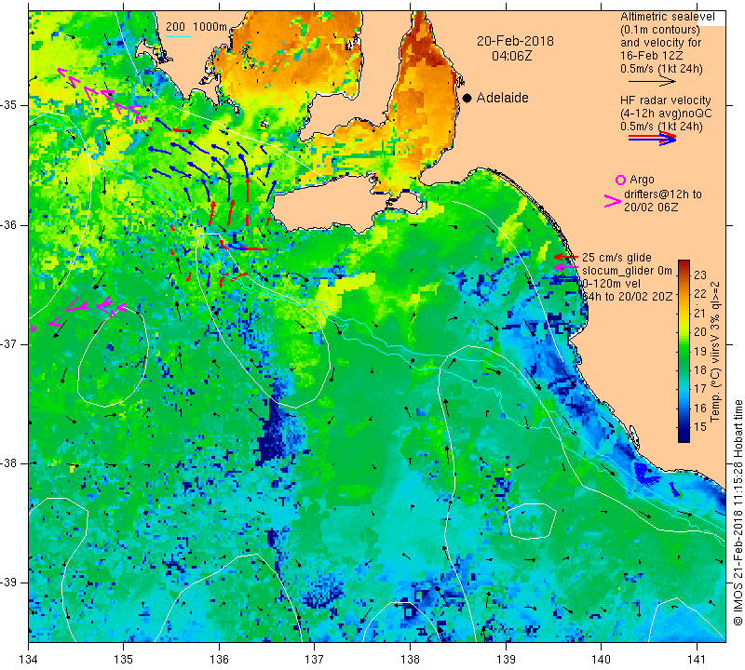Click the cyan 200m contour legend line

coord(179,36)
